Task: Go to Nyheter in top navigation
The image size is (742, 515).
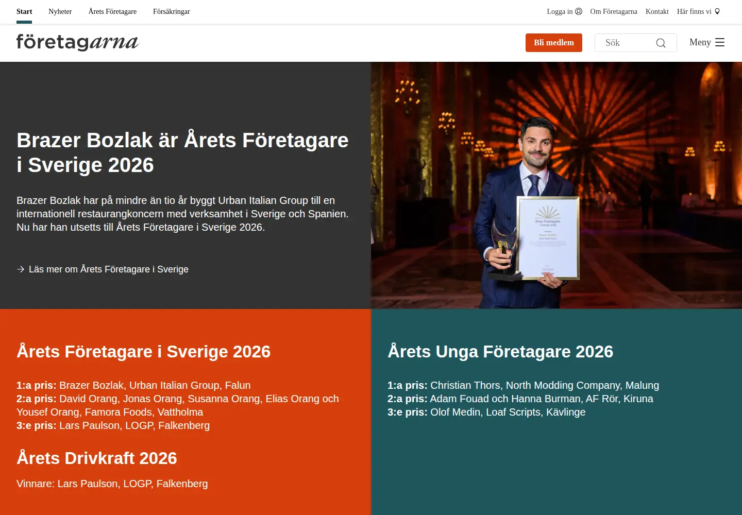Action: (x=60, y=11)
